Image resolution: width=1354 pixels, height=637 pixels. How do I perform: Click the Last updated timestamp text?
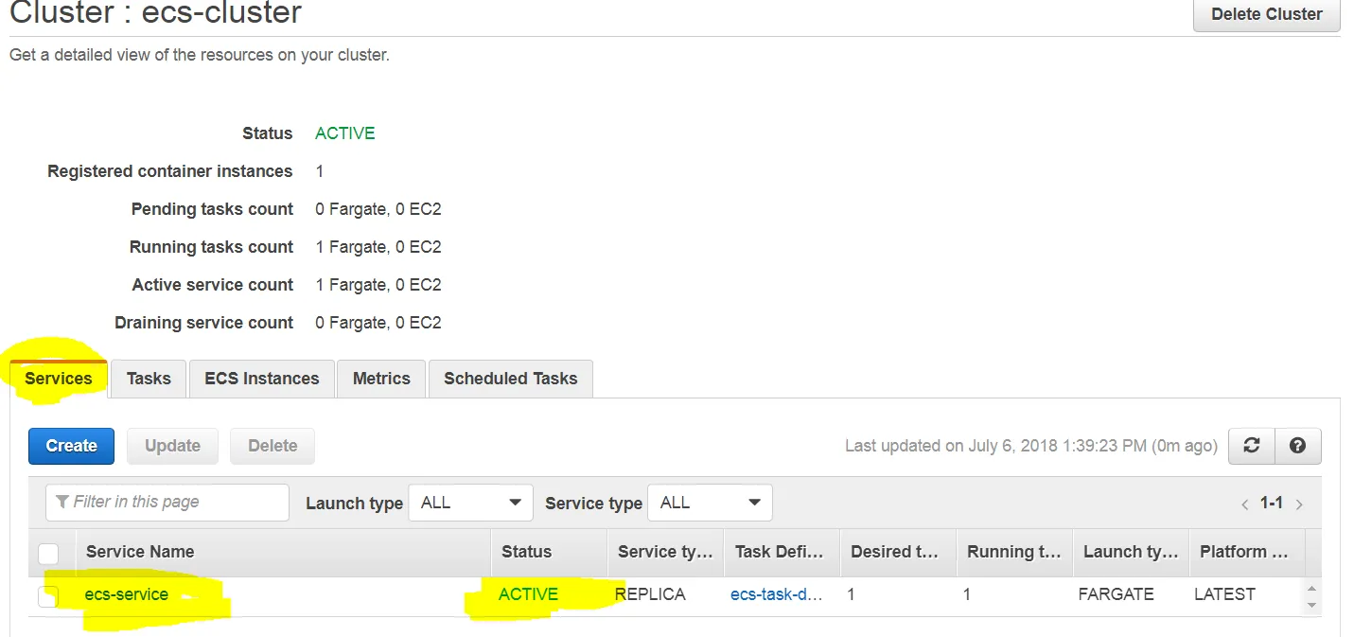pyautogui.click(x=1031, y=446)
